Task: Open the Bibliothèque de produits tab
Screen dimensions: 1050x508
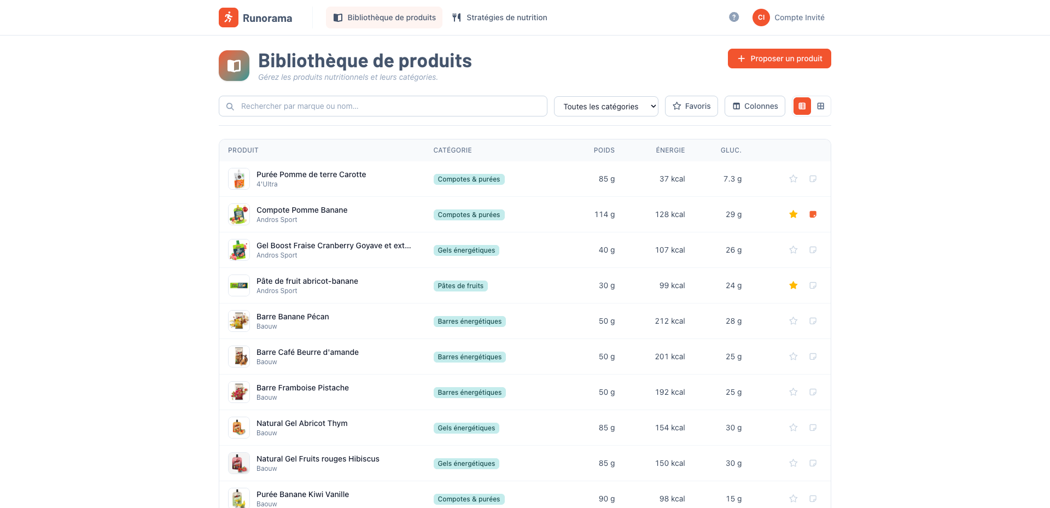Action: point(384,17)
